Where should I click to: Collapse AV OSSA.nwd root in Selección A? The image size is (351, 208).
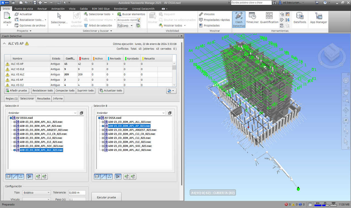tap(11, 118)
